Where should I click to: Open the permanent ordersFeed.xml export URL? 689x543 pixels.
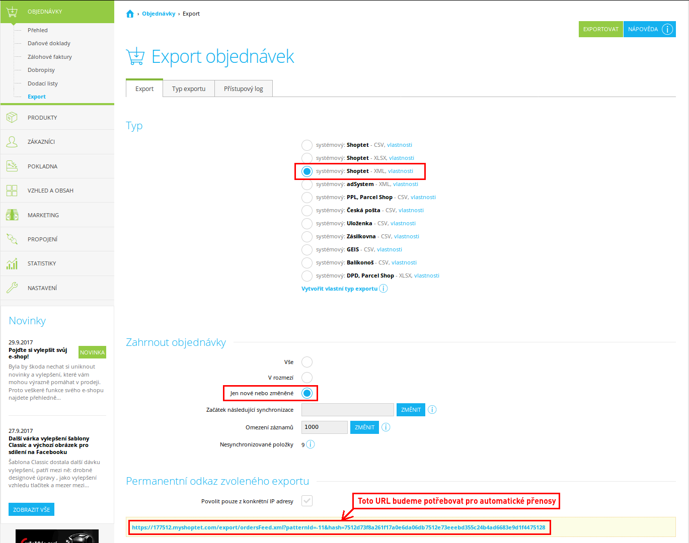(339, 527)
